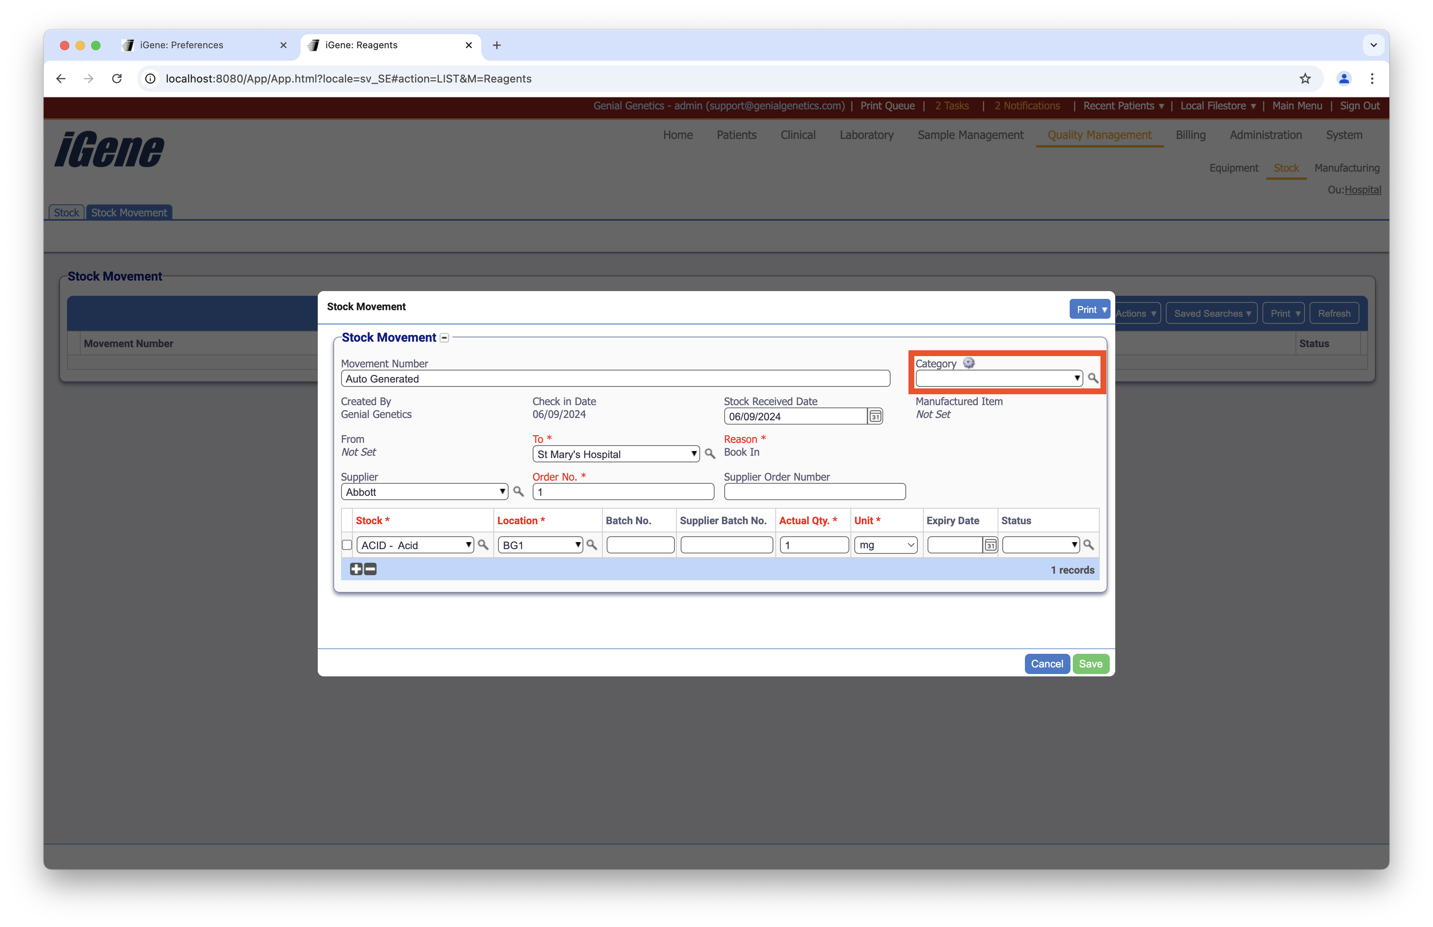The width and height of the screenshot is (1433, 927).
Task: Remove a row with the minus icon
Action: [x=371, y=569]
